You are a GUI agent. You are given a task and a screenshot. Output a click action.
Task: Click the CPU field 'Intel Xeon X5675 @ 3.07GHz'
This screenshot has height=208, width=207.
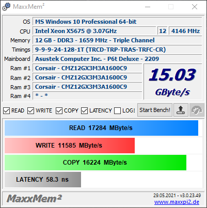94,31
